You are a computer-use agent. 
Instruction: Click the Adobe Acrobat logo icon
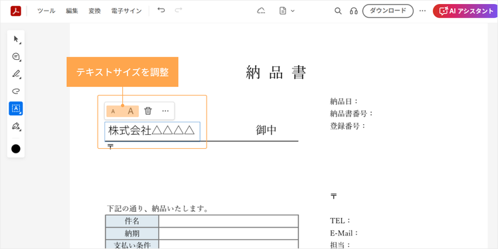15,11
